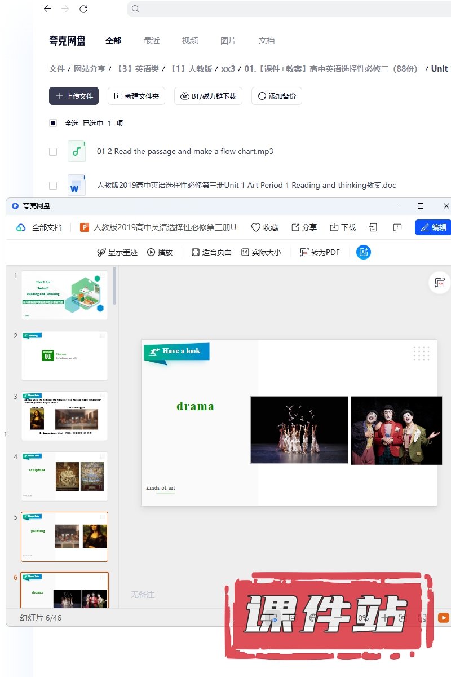Viewport: 451px width, 677px height.
Task: Click the PDF tool floating button
Action: click(x=440, y=283)
